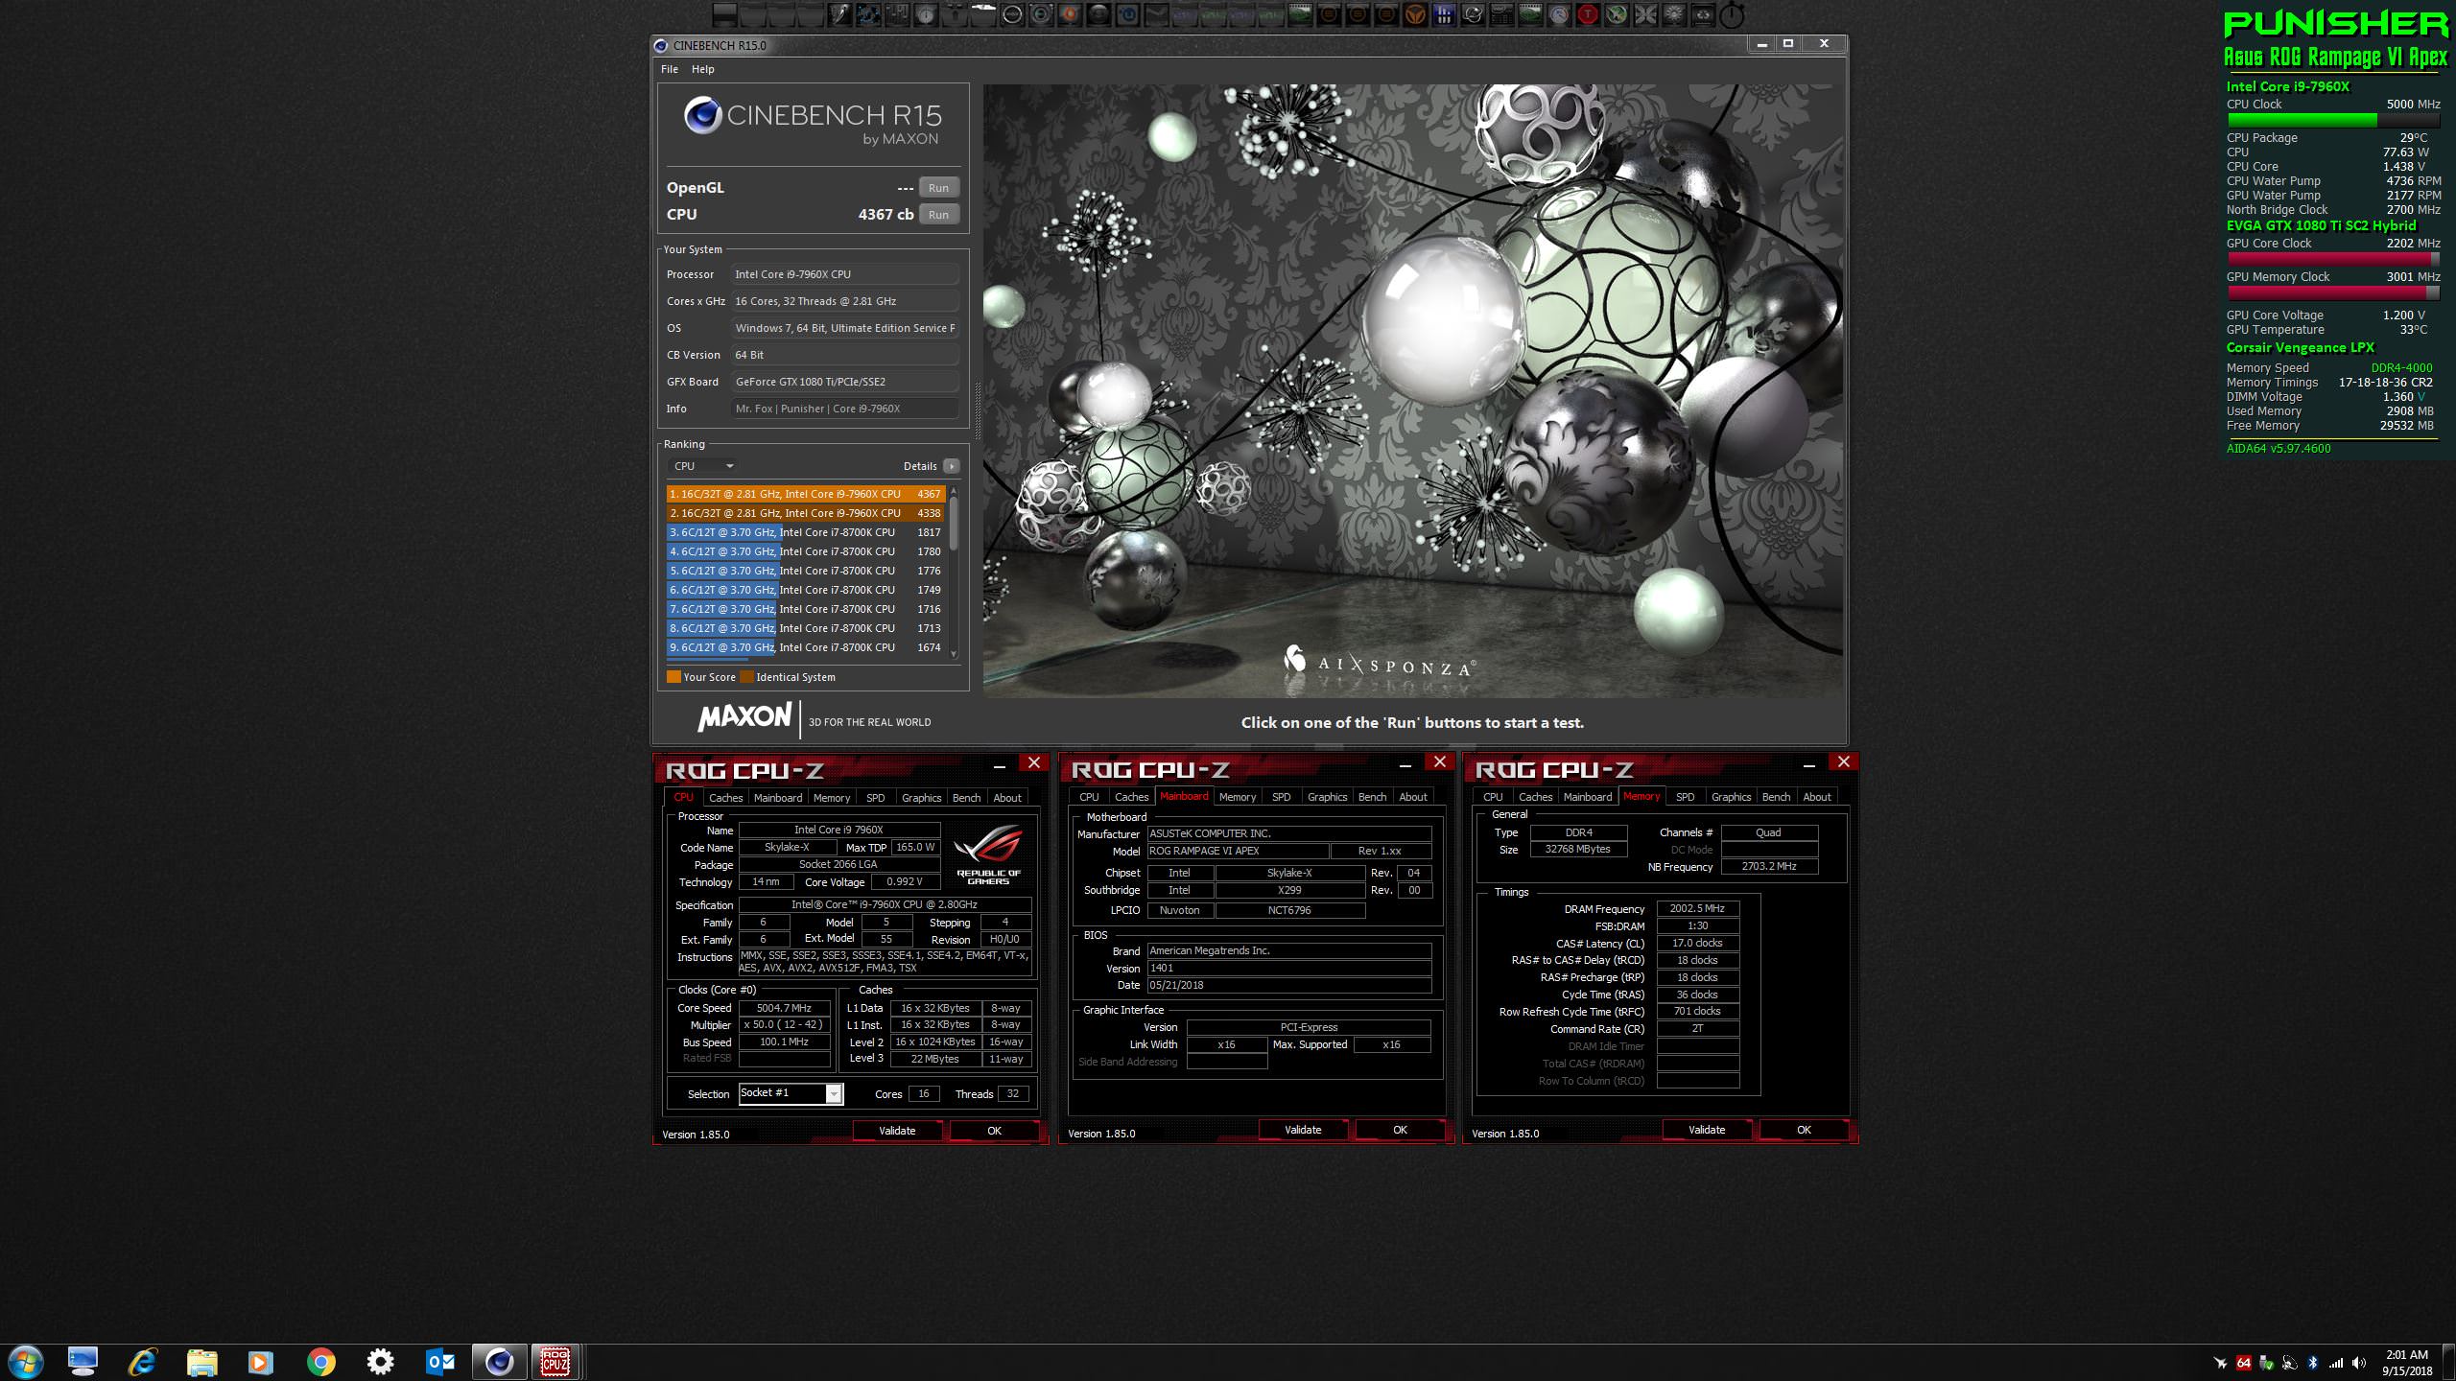Open Bench tab in processor CPU-Z window
The width and height of the screenshot is (2456, 1381).
pos(966,798)
